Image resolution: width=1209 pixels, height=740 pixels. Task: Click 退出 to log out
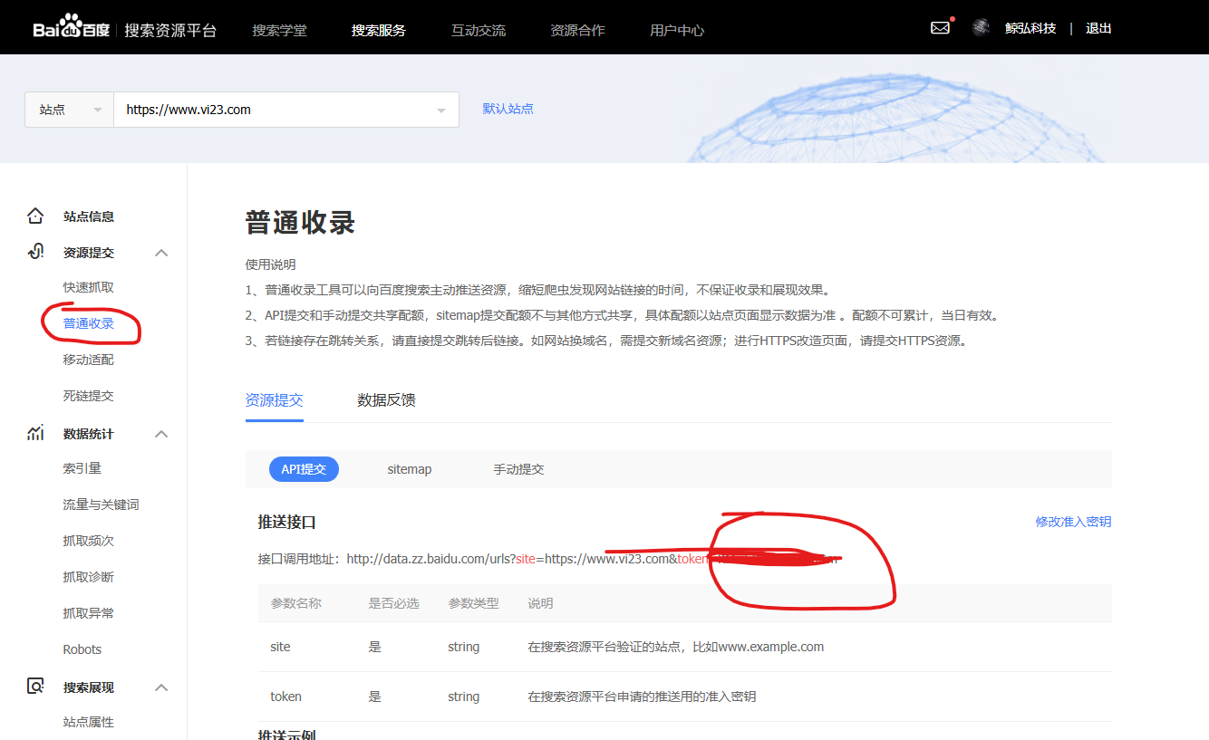click(1098, 28)
